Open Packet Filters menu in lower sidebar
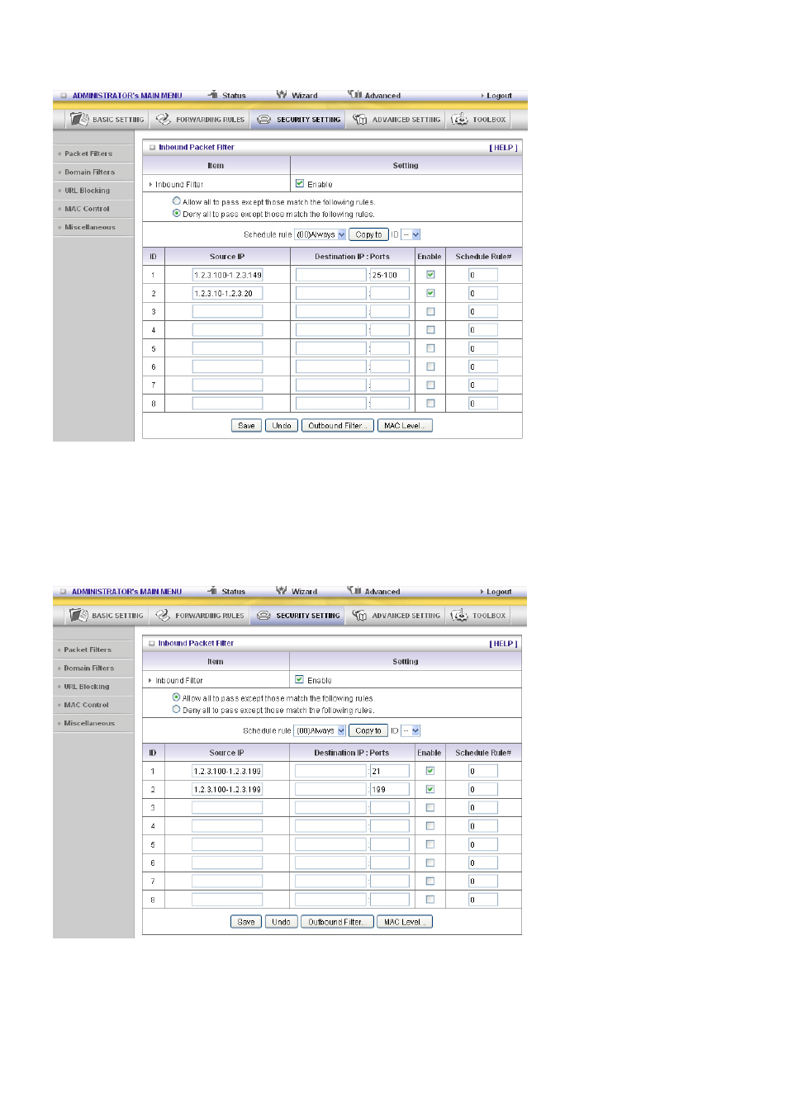 pos(88,650)
